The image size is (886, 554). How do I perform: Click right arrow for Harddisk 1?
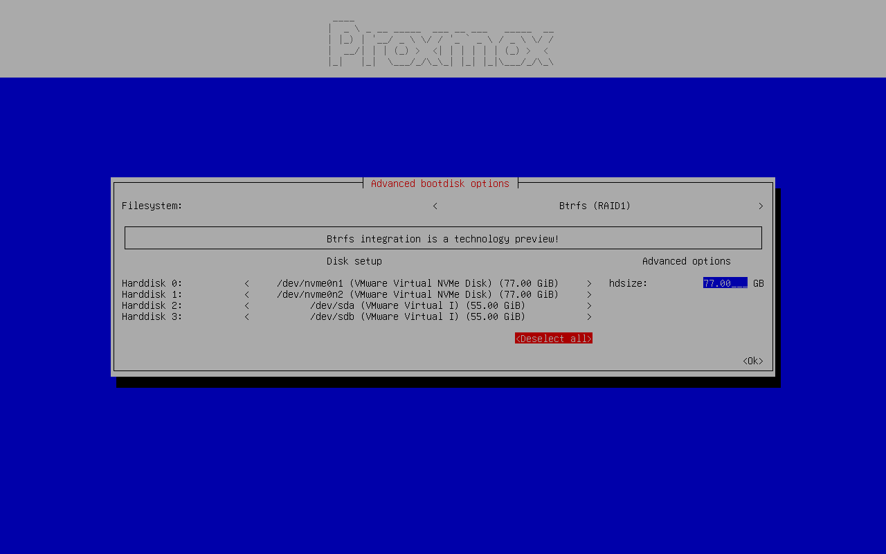click(589, 294)
